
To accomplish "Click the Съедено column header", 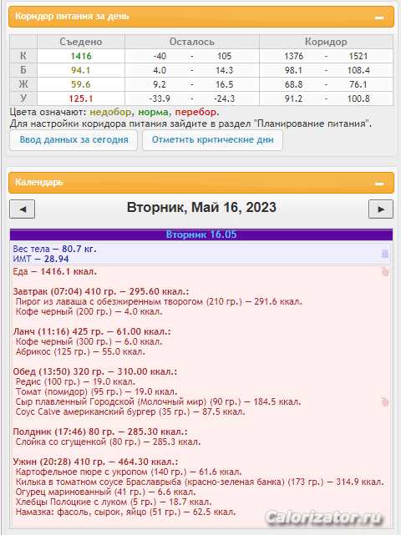I will click(81, 42).
